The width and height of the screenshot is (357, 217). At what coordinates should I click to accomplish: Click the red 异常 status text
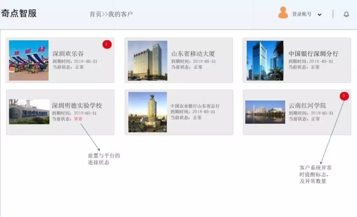tap(78, 119)
